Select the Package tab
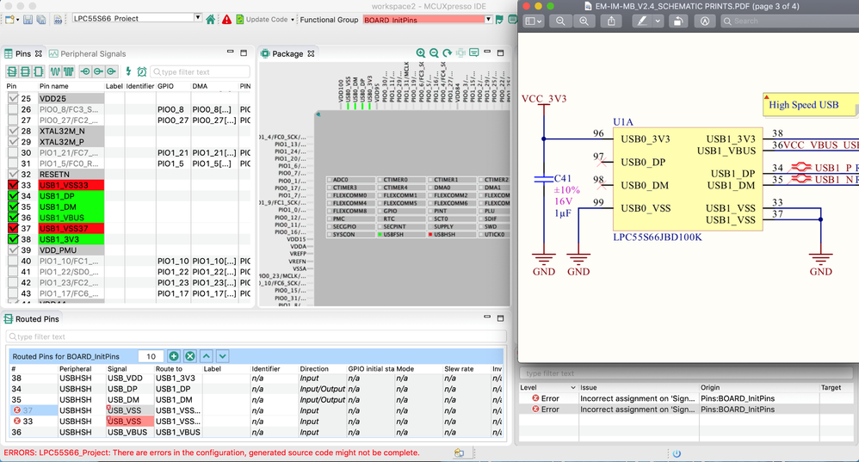859x462 pixels. [x=287, y=53]
